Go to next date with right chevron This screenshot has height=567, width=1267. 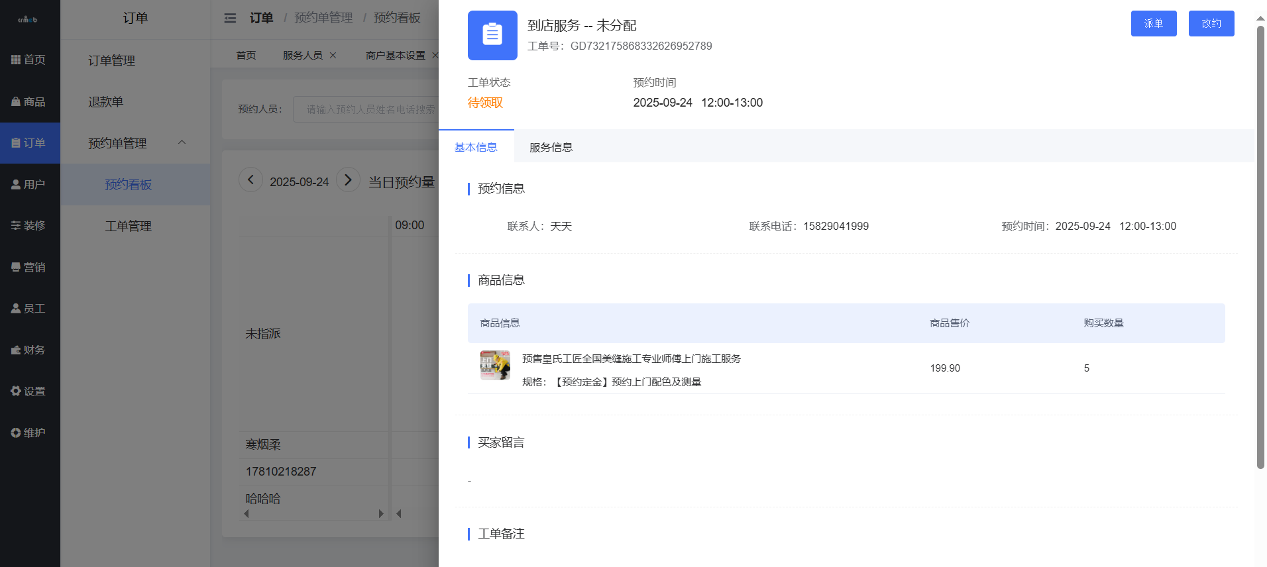(x=348, y=180)
